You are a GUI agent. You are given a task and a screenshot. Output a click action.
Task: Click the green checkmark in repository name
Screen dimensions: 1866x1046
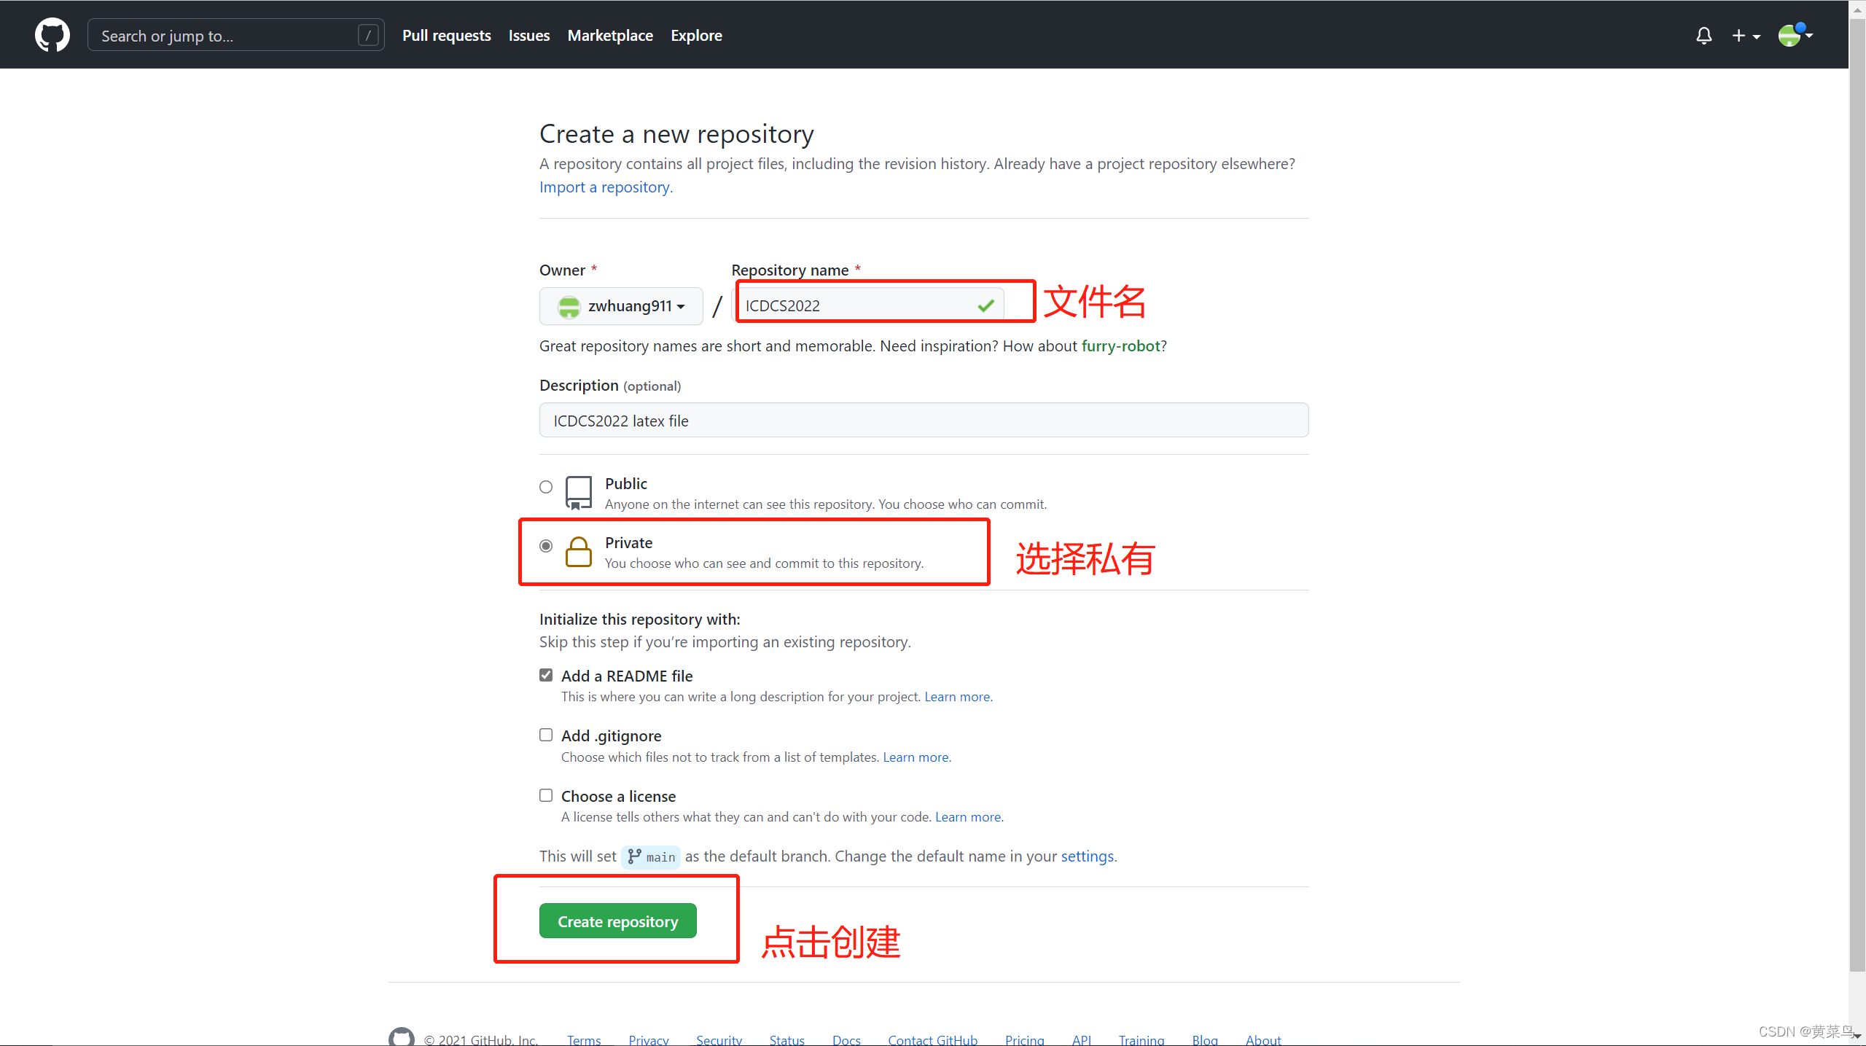[x=985, y=306]
